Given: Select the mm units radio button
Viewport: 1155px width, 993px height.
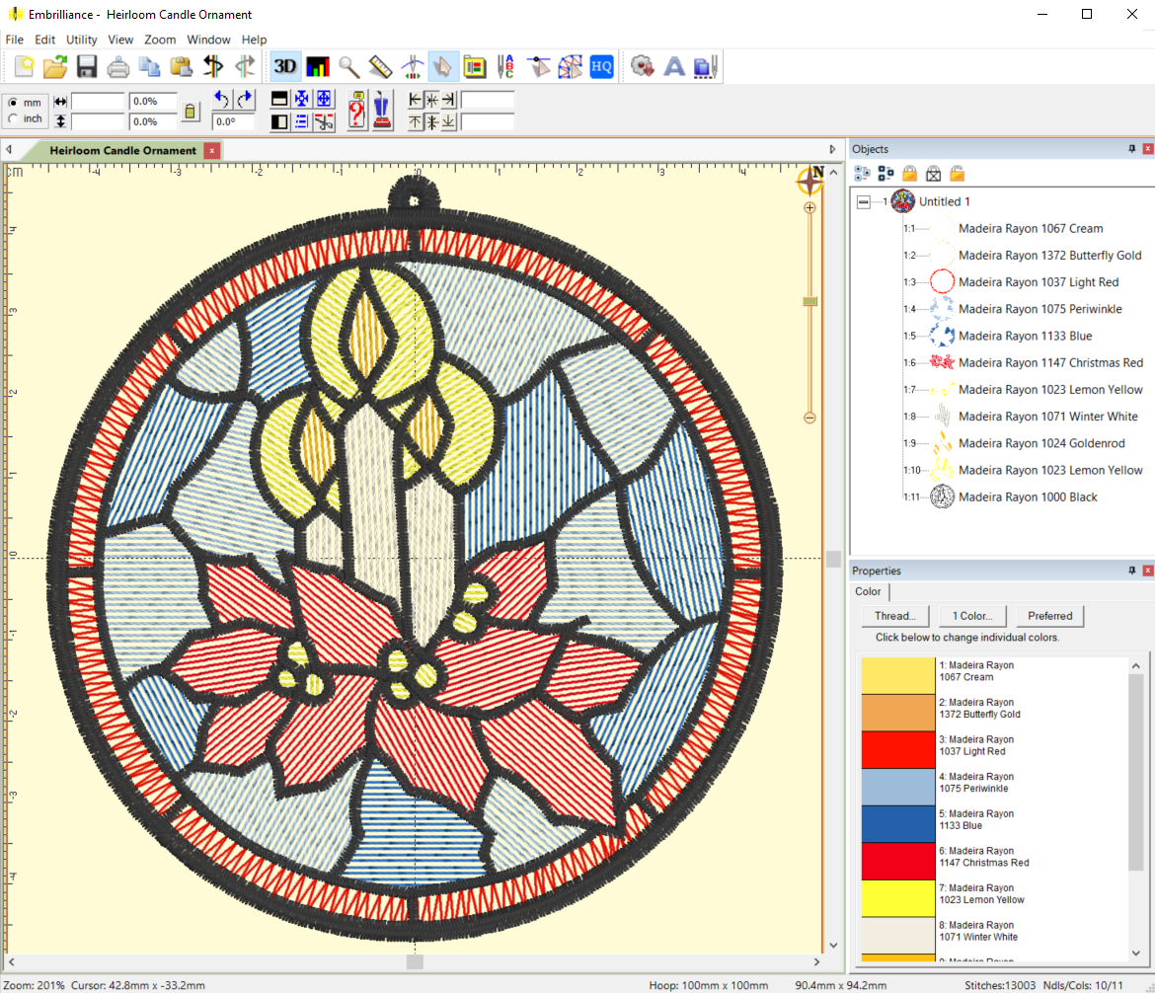Looking at the screenshot, I should (13, 103).
